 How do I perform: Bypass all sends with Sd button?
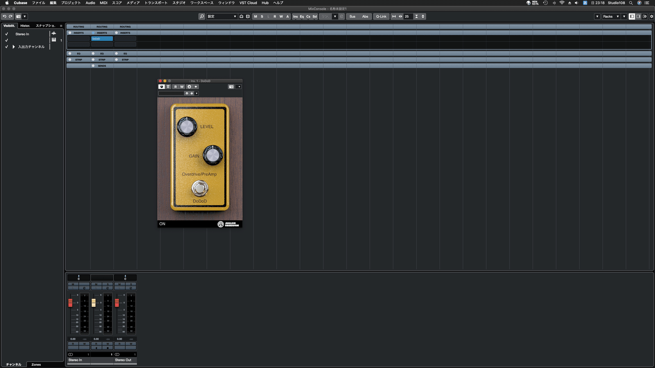tap(315, 16)
